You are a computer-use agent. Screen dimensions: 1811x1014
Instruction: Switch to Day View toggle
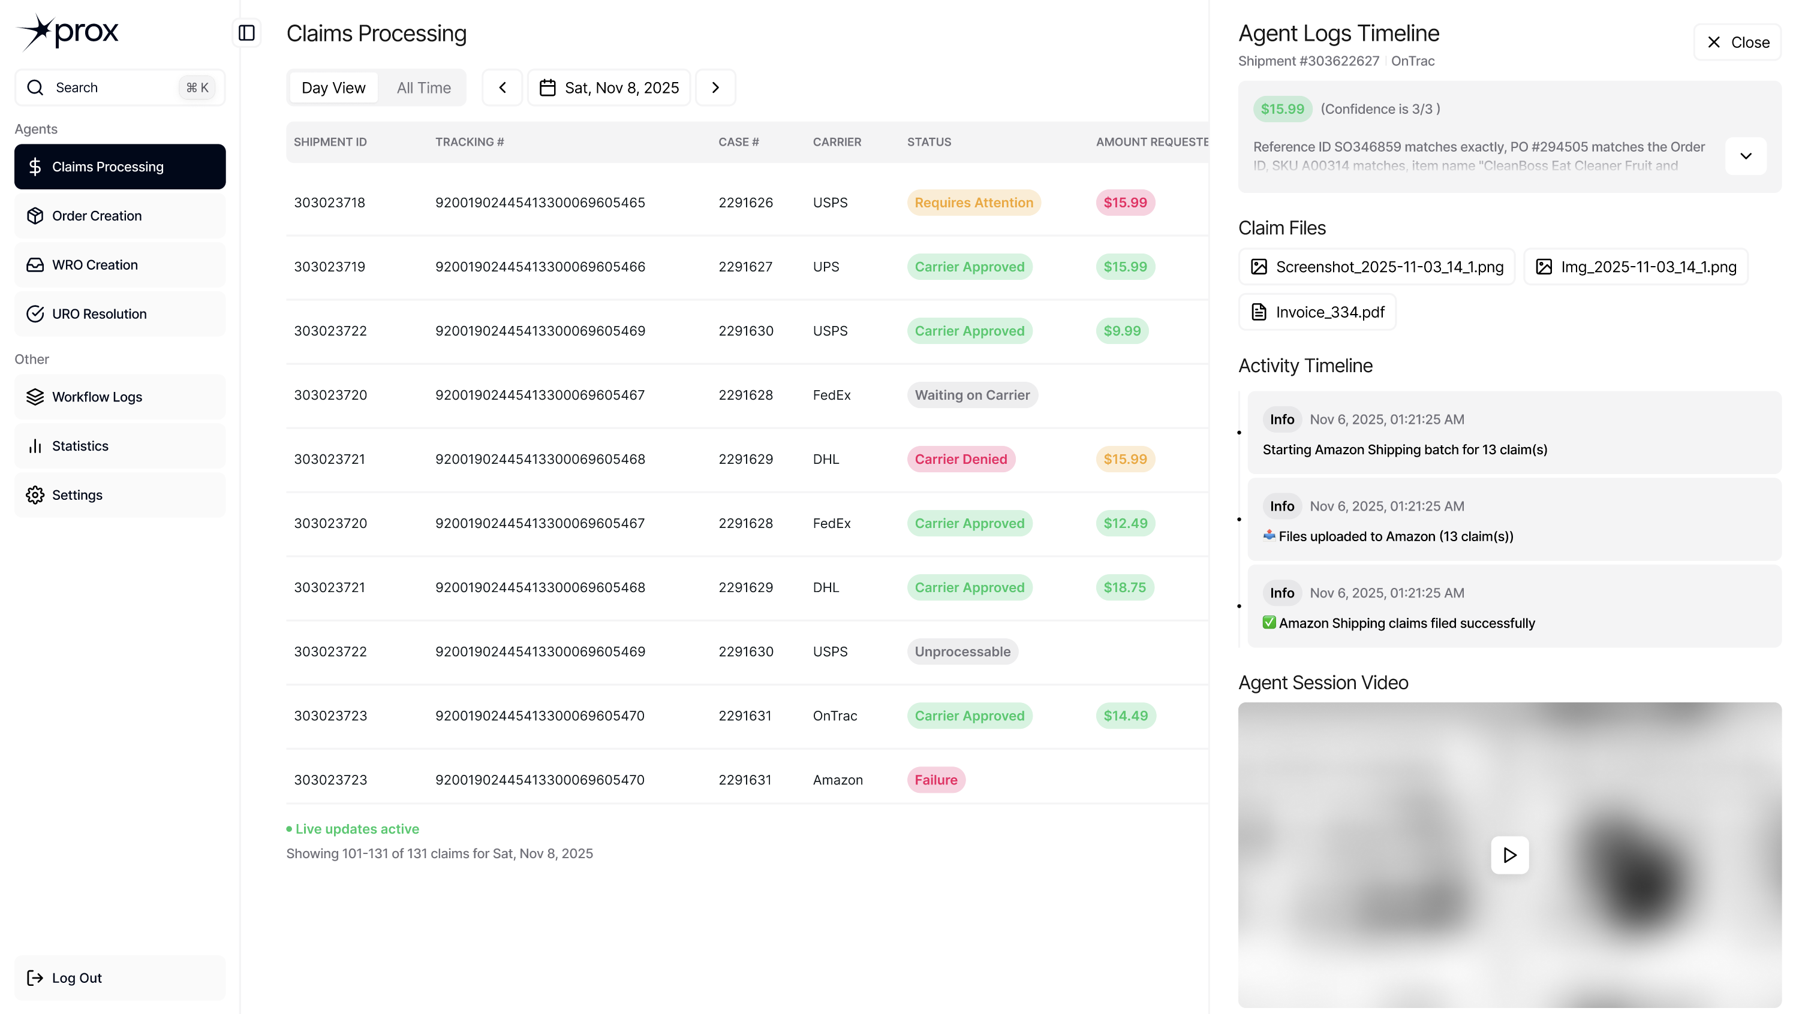tap(333, 88)
